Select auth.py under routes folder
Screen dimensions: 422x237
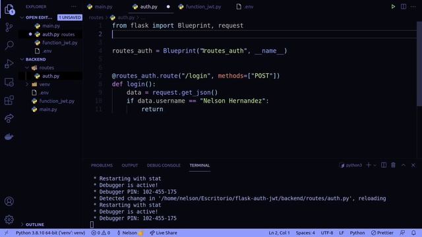coord(51,76)
